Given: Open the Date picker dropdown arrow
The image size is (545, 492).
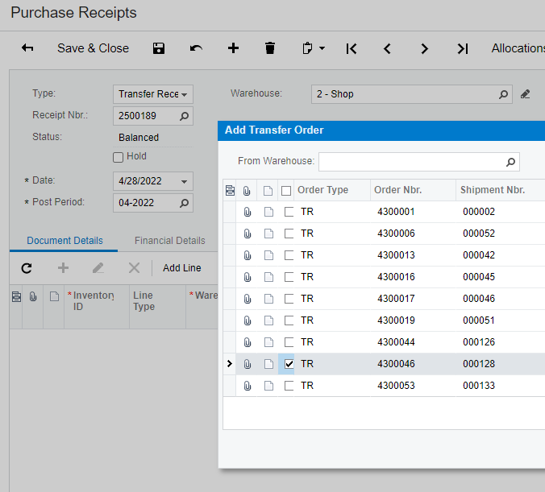Looking at the screenshot, I should coord(184,182).
